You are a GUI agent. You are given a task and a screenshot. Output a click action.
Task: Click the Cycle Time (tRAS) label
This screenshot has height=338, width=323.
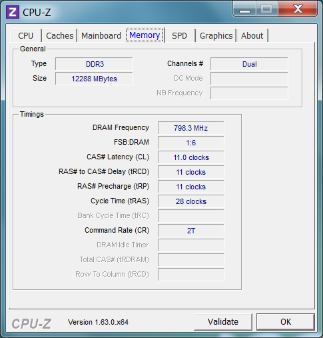120,201
